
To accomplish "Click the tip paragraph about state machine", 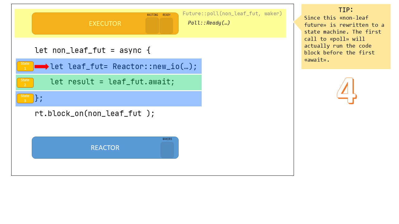I will click(x=344, y=39).
